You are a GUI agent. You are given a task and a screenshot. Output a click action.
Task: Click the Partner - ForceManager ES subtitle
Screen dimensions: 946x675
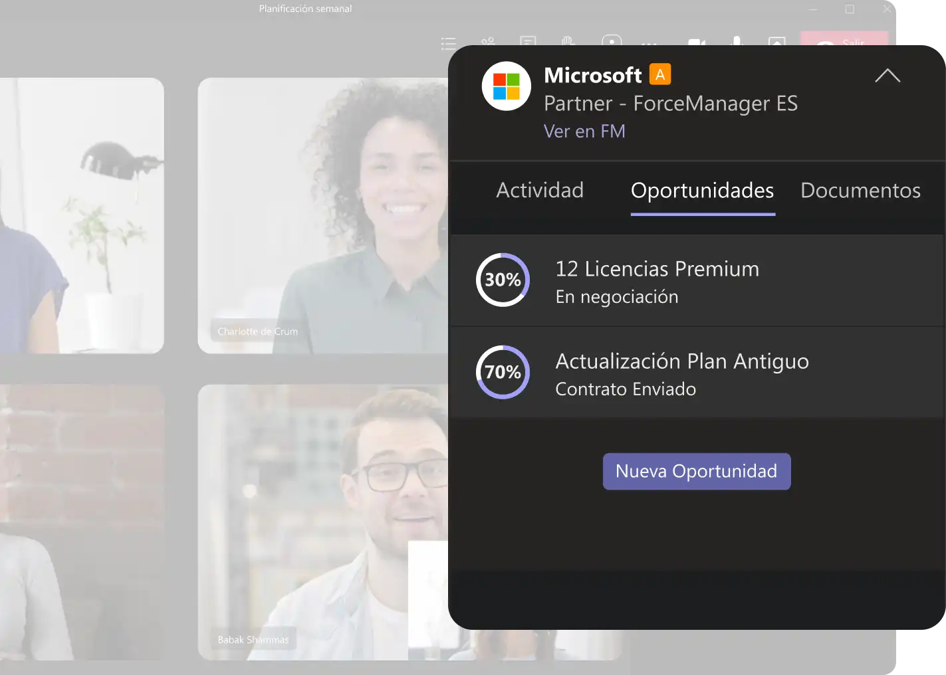point(671,103)
